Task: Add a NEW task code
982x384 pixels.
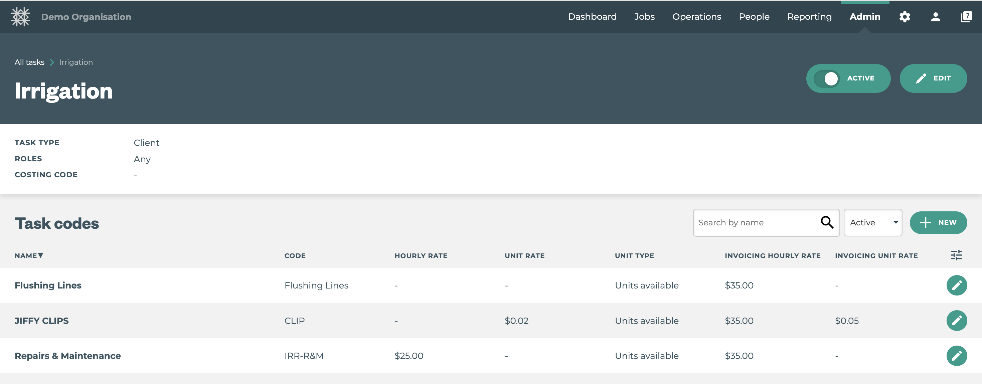Action: (x=938, y=222)
